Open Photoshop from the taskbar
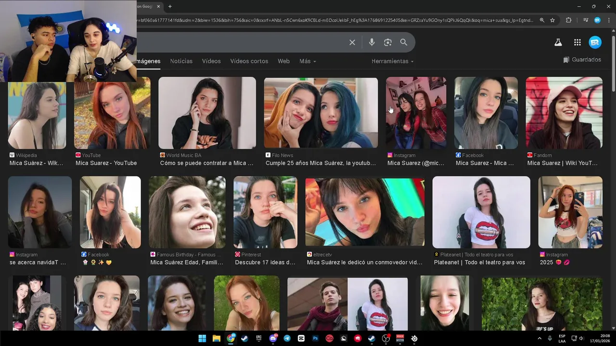The width and height of the screenshot is (616, 346). (x=315, y=338)
